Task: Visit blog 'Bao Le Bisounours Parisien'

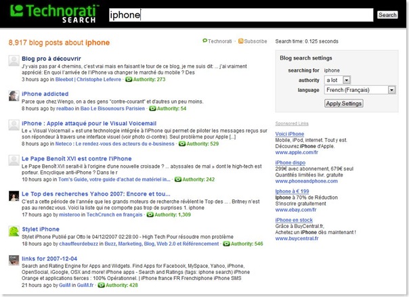Action: click(x=112, y=109)
